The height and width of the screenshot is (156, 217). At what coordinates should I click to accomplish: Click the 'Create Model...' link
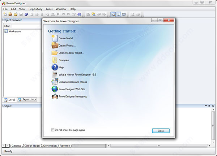(67, 38)
